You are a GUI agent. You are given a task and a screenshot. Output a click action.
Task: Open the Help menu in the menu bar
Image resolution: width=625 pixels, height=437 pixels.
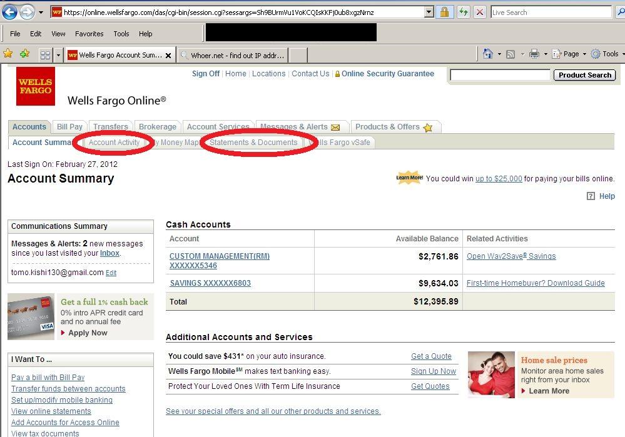pyautogui.click(x=146, y=34)
